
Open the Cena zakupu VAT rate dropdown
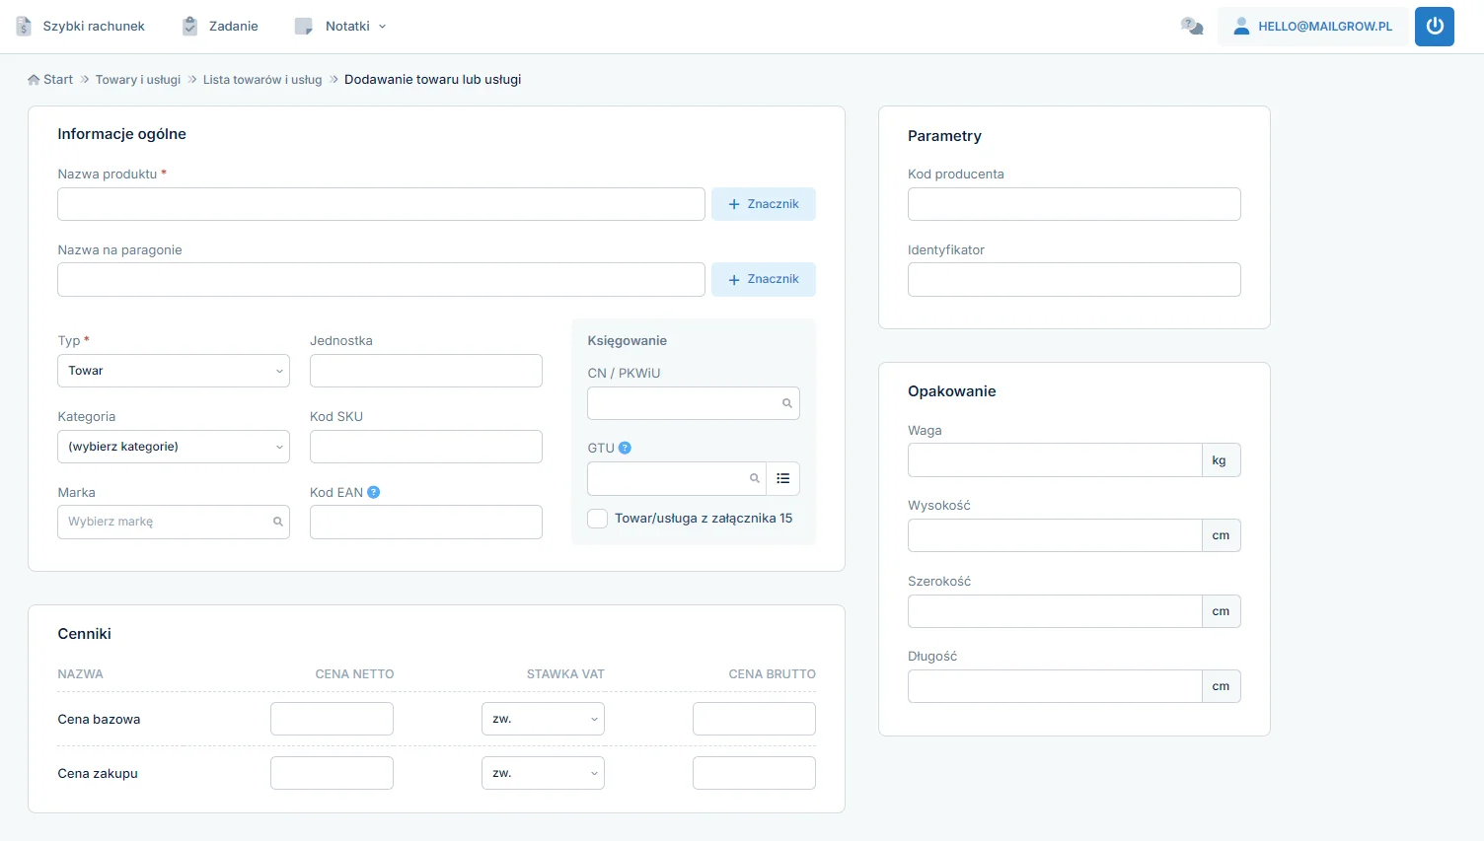coord(543,773)
